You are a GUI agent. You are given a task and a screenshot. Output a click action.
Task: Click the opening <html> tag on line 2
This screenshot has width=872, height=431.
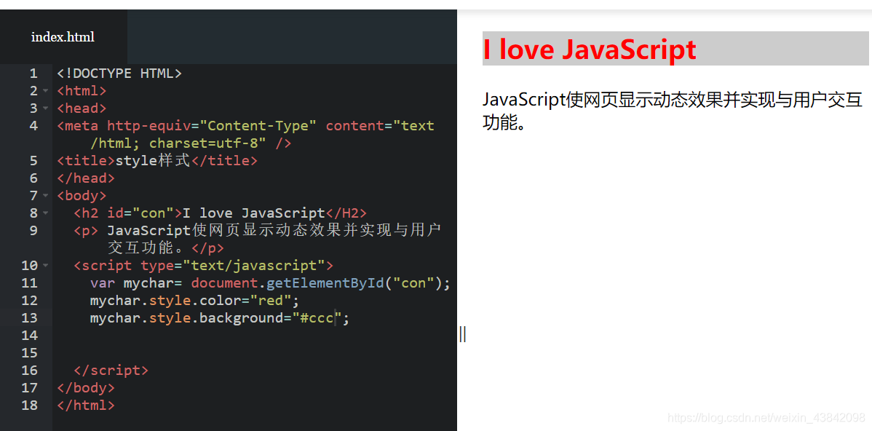coord(82,91)
